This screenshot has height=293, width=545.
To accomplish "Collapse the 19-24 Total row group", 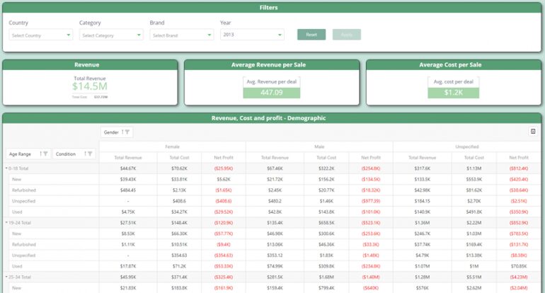I will coord(7,222).
